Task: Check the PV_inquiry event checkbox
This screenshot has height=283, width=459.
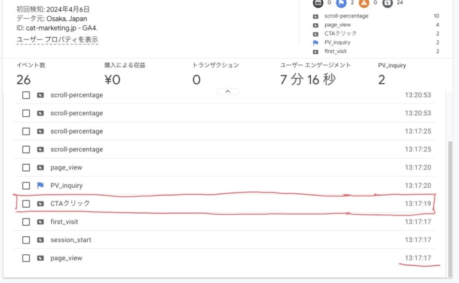Action: [x=26, y=185]
